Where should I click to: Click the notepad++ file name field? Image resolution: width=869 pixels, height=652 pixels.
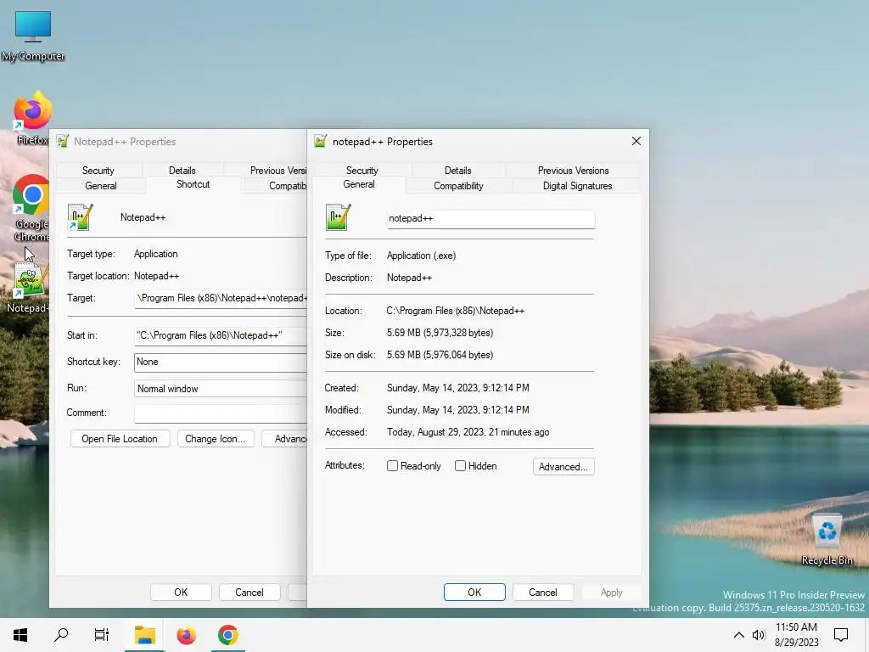[491, 218]
